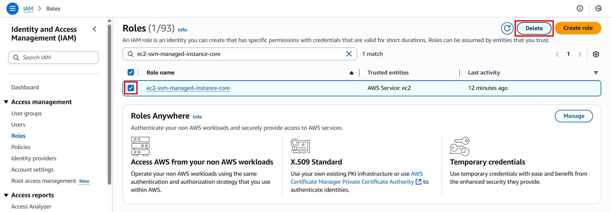Uncheck the ec2-ssm-managed-instance-core role checkbox
This screenshot has width=611, height=212.
coord(131,88)
